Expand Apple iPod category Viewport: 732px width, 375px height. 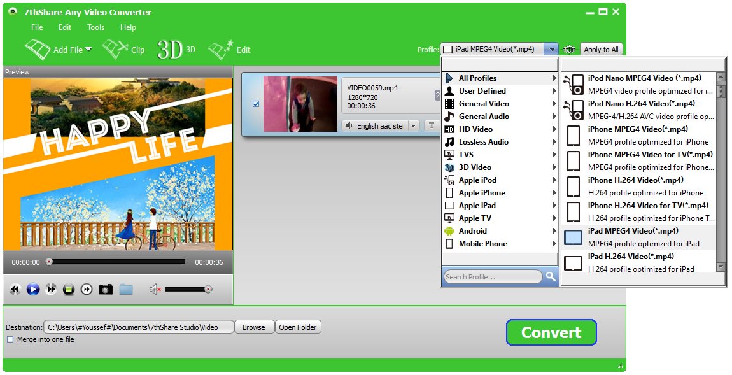point(500,180)
